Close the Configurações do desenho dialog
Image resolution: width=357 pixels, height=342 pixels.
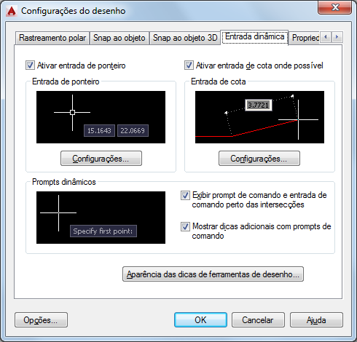(334, 7)
